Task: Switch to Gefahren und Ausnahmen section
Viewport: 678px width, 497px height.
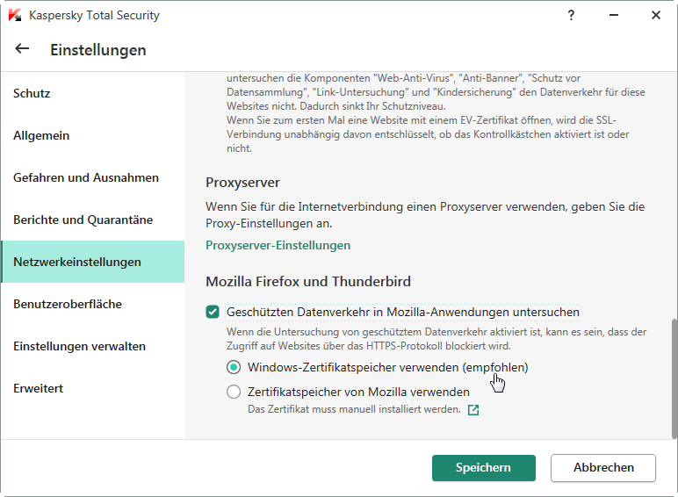Action: point(93,177)
